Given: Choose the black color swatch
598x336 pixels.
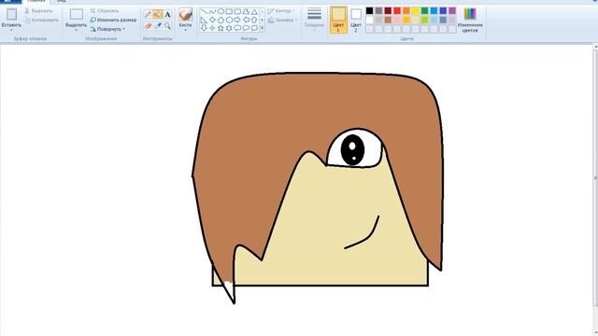Looking at the screenshot, I should 370,10.
